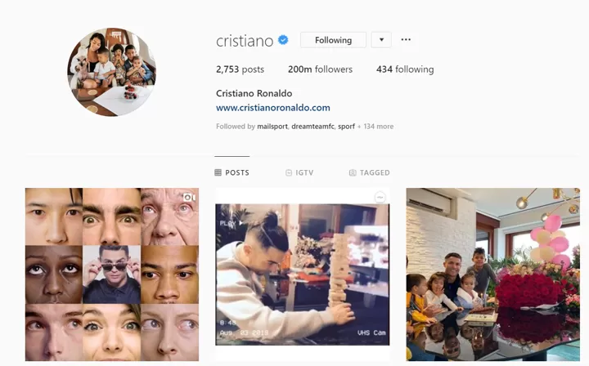Click the grid icon of the Posts tab
Image resolution: width=589 pixels, height=366 pixels.
(218, 172)
